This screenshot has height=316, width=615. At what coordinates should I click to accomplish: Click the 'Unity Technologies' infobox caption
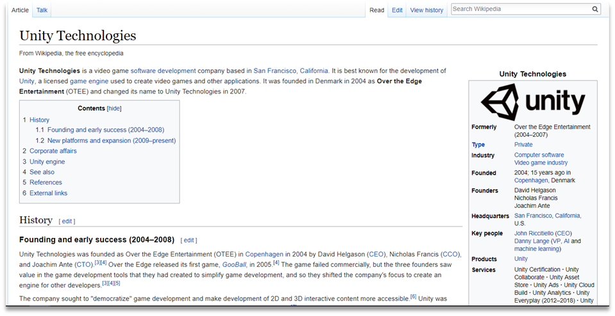(533, 74)
